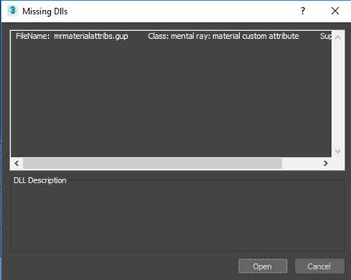This screenshot has height=280, width=351.
Task: Click the FileName: label in the list row
Action: tap(33, 36)
